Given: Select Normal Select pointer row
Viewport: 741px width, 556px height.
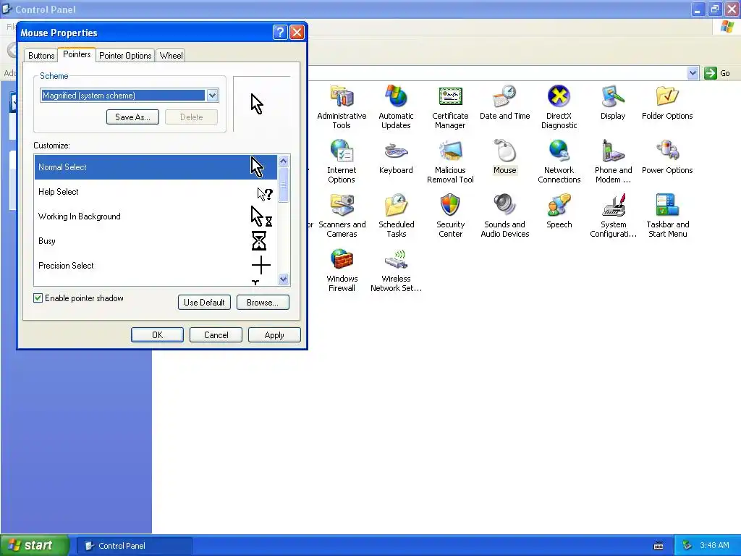Looking at the screenshot, I should (x=156, y=167).
